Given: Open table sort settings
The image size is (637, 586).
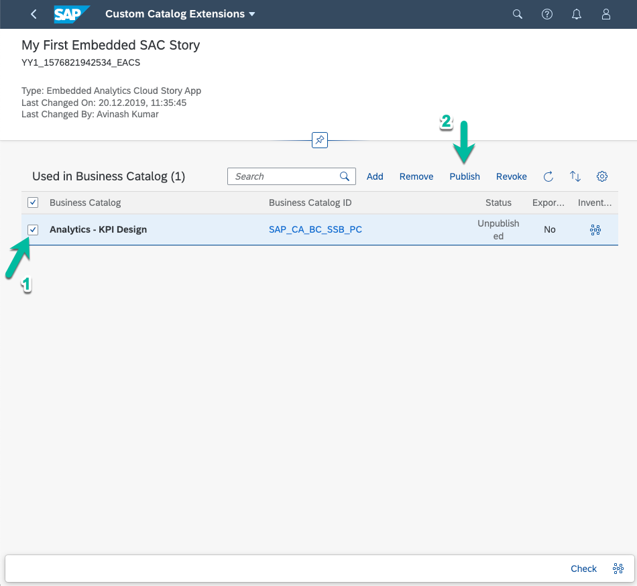Looking at the screenshot, I should point(575,176).
